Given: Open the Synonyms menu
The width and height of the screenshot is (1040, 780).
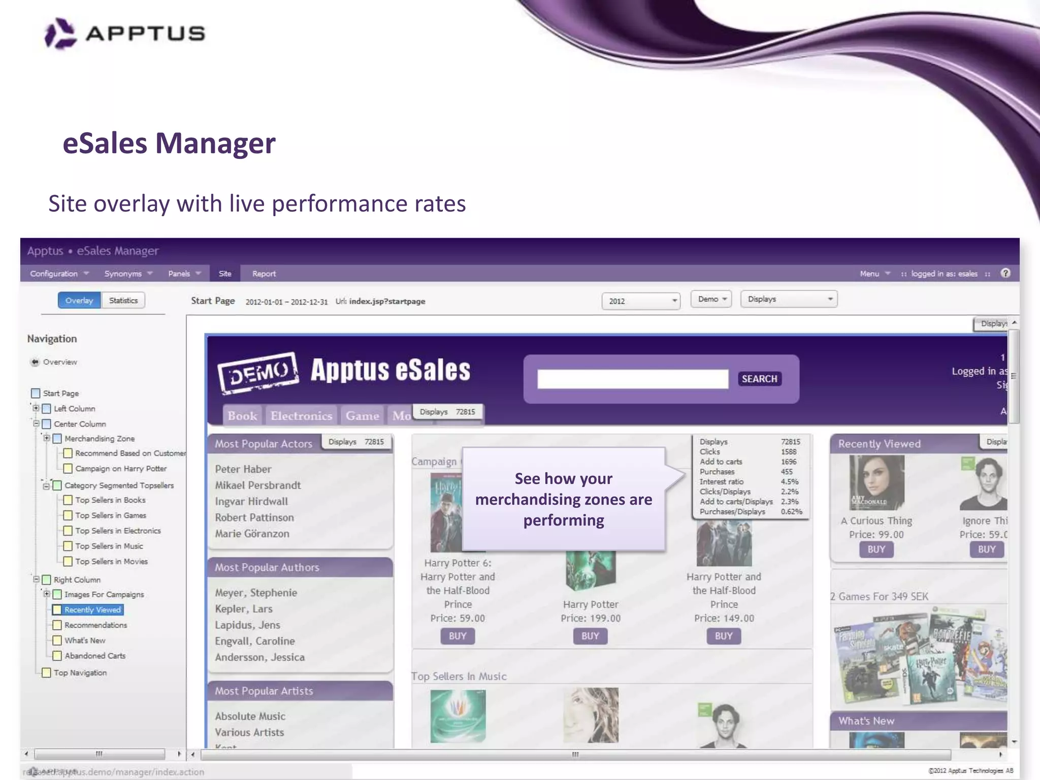Looking at the screenshot, I should tap(128, 273).
